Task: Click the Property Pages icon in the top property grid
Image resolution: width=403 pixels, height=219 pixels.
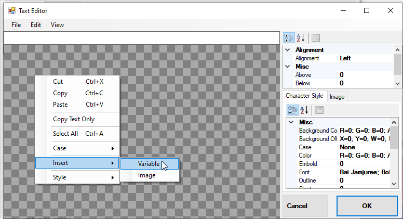Action: click(316, 37)
